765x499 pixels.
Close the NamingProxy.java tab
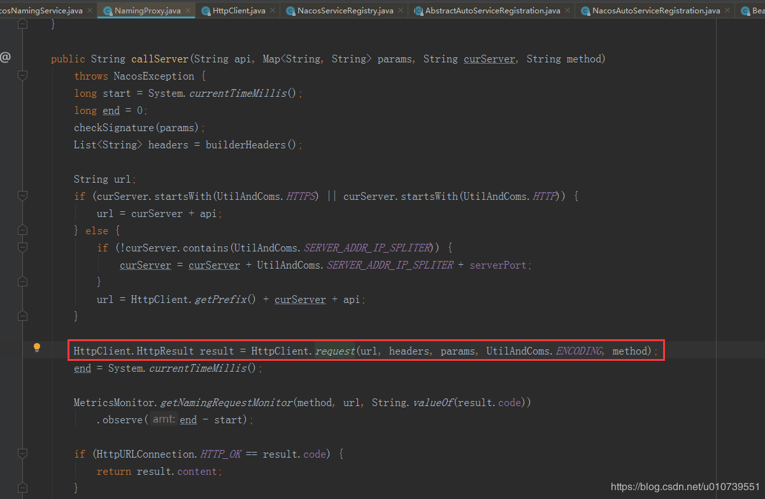pos(188,11)
